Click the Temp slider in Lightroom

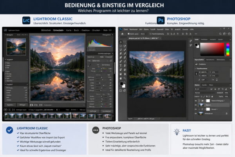point(101,69)
